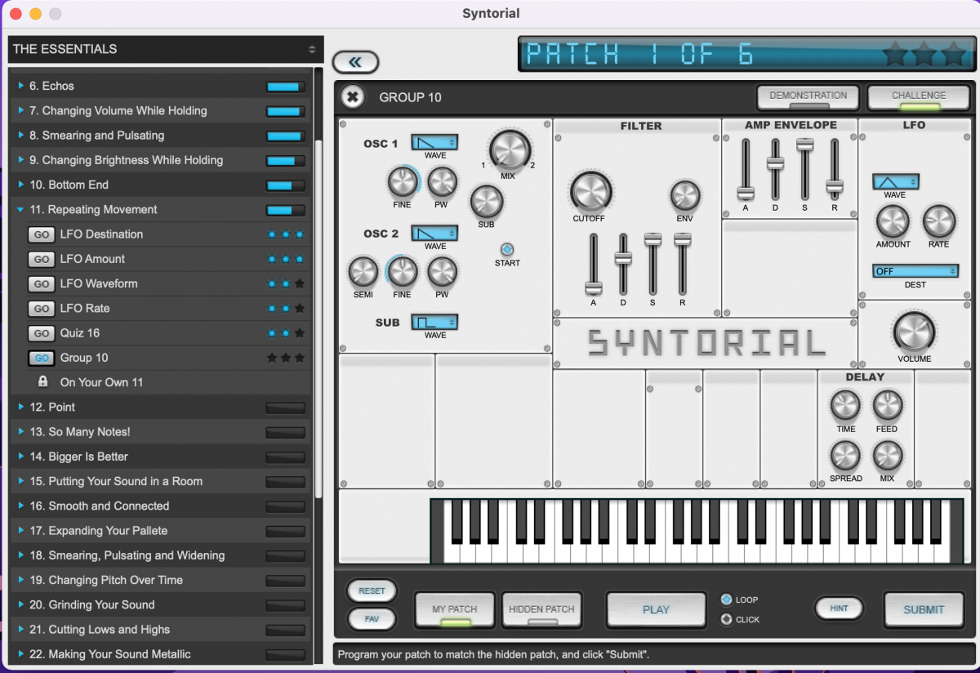Screen dimensions: 980x673
Task: Select the On Your Own 11 row
Action: pyautogui.click(x=160, y=382)
